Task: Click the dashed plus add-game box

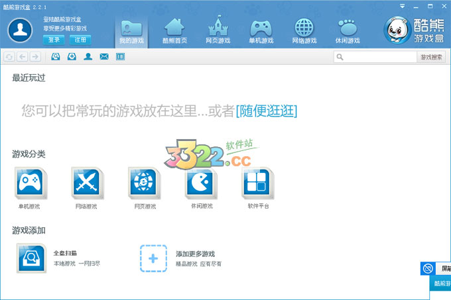Action: [x=153, y=258]
